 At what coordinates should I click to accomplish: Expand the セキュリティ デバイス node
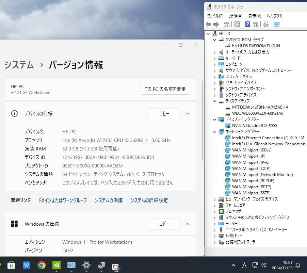(214, 83)
